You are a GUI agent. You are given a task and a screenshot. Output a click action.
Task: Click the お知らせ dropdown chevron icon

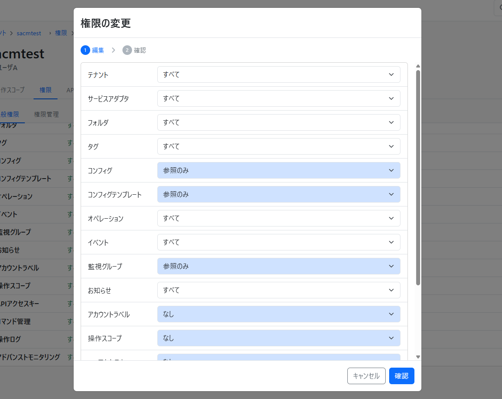tap(391, 290)
